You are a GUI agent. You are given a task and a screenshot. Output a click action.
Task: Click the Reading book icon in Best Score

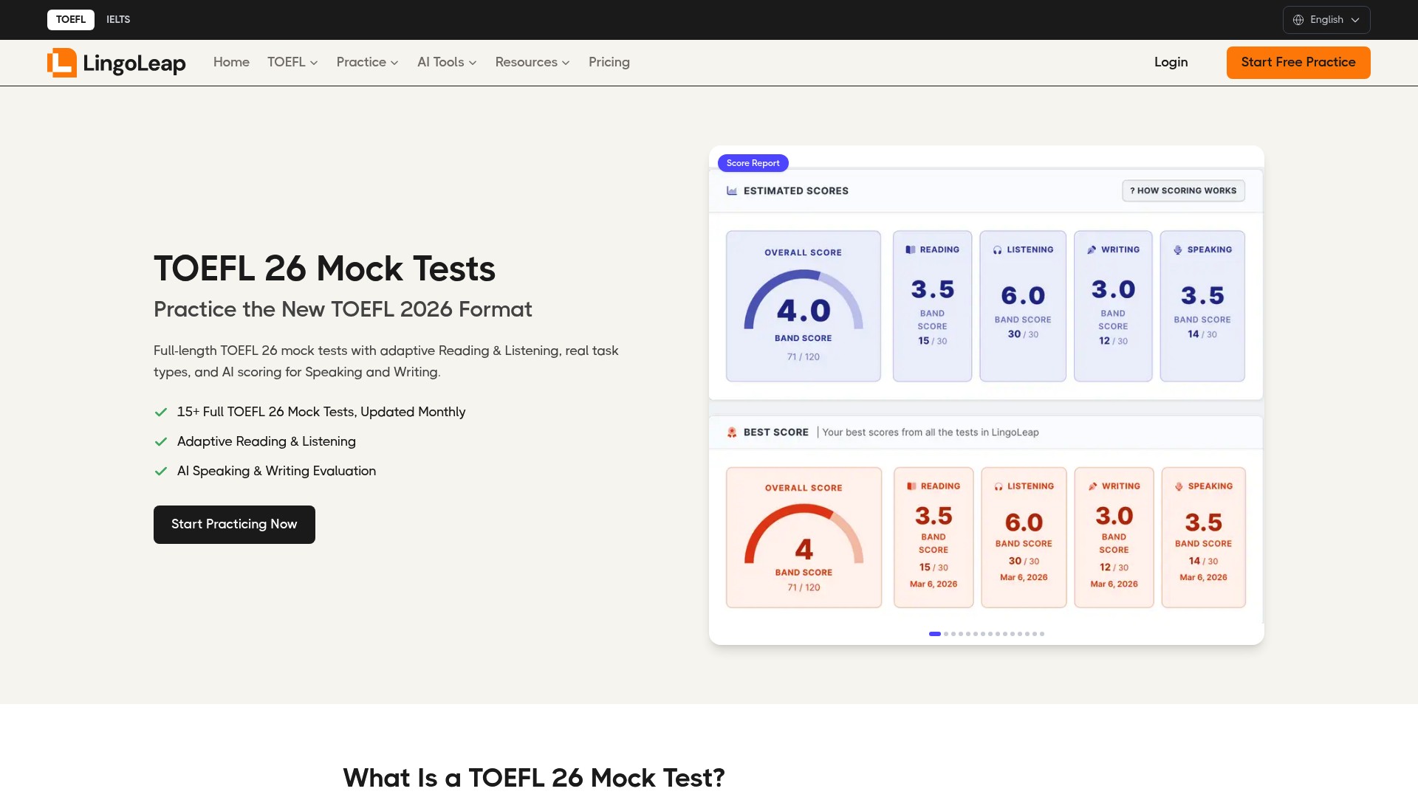point(911,486)
